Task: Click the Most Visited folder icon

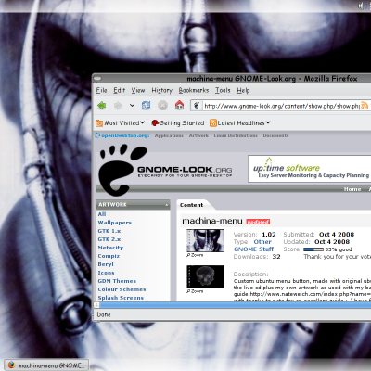Action: [99, 123]
